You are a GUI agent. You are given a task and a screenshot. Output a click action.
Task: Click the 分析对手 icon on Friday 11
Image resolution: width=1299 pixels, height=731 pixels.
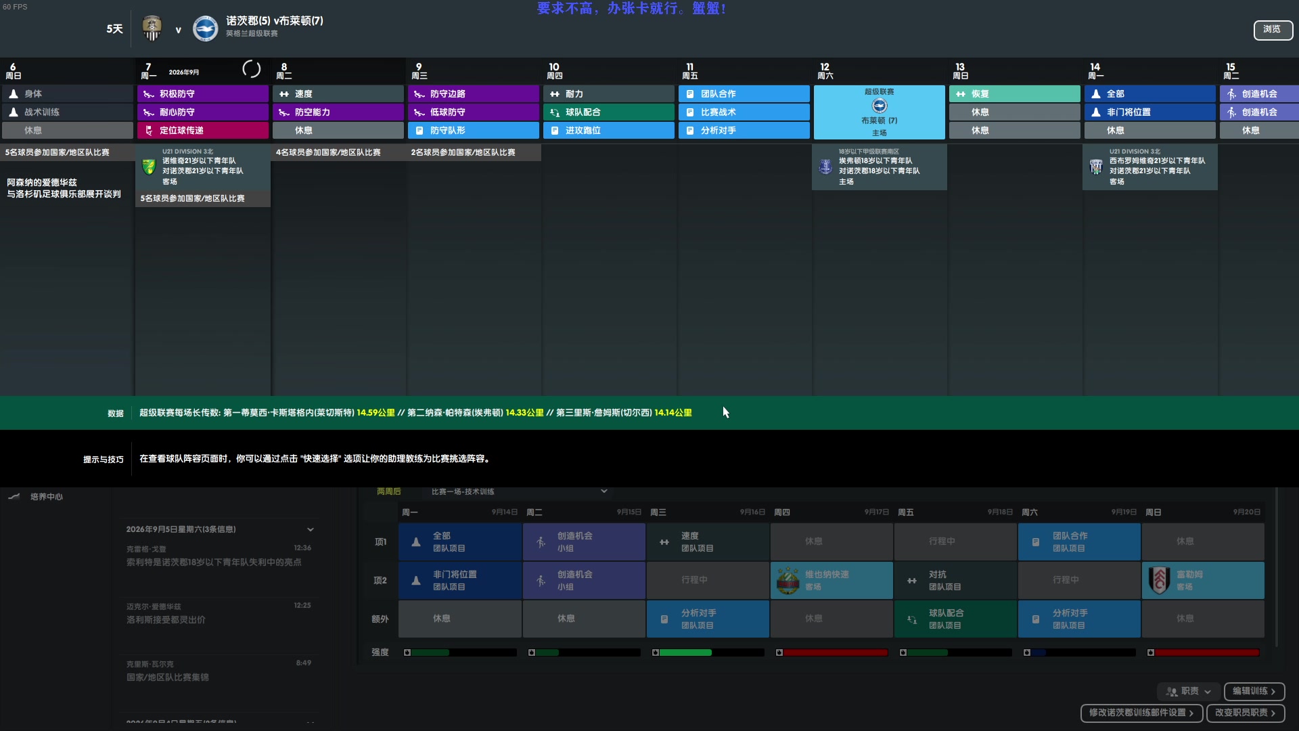pos(690,131)
